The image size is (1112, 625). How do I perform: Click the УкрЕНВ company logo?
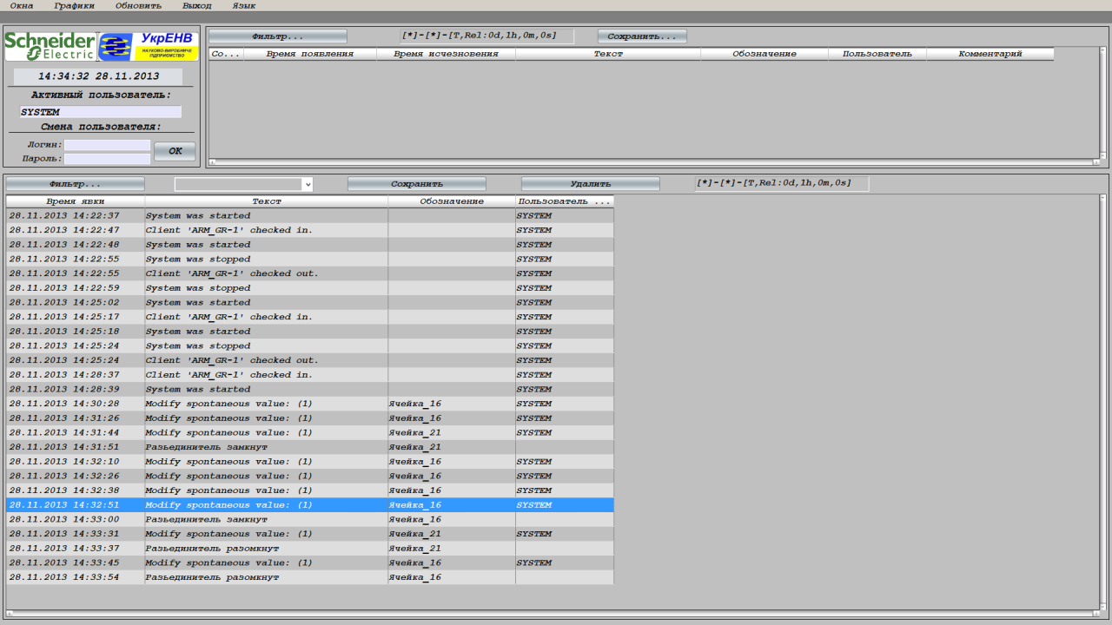point(149,46)
